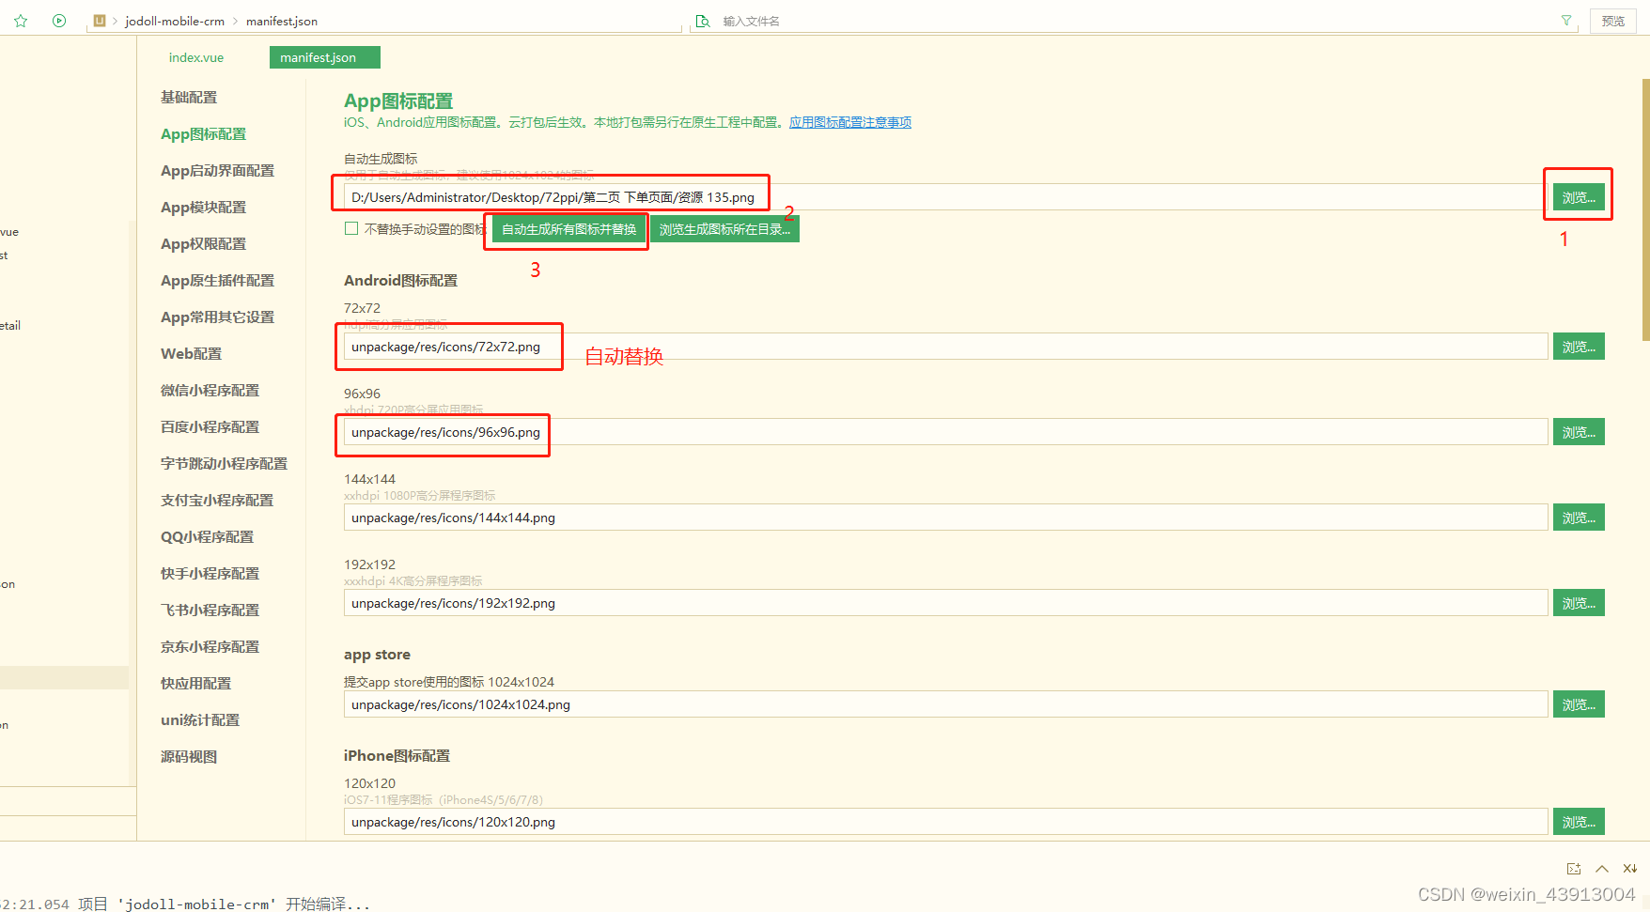
Task: Open 百度小程序配置 section
Action: pos(210,426)
